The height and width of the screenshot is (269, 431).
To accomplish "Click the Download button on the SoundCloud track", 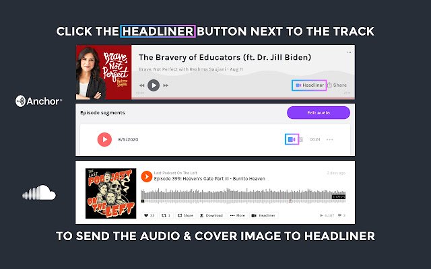I will pos(211,215).
